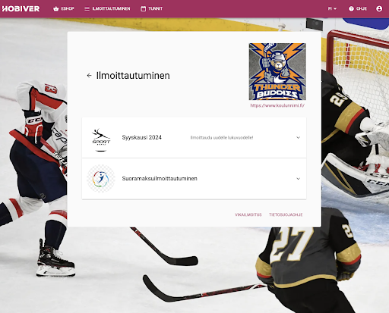
Task: Click the Syyskausi 2024 row title
Action: coord(141,137)
